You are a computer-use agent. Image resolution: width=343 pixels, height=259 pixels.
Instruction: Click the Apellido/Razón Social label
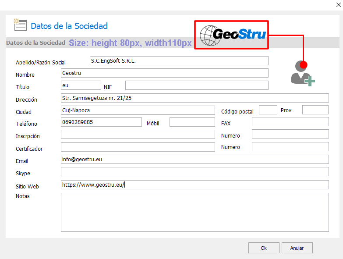click(x=41, y=63)
